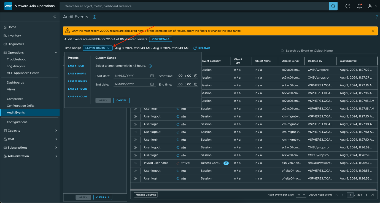
Task: Open the Audit Events per page dropdown
Action: (x=301, y=195)
